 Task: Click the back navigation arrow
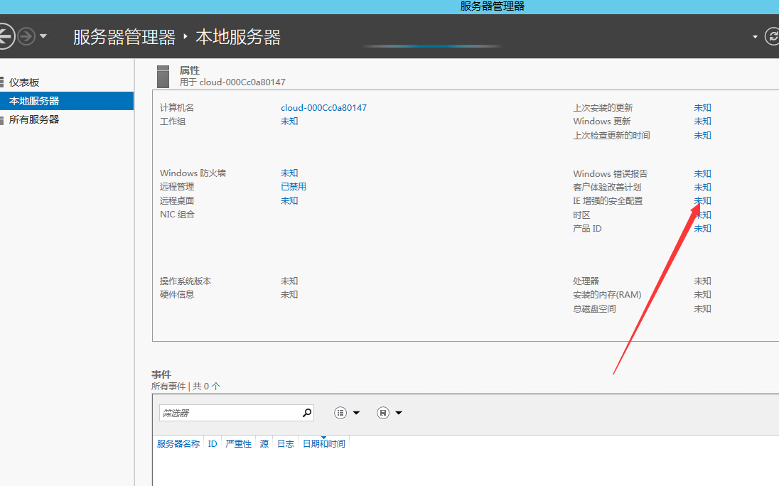(5, 36)
